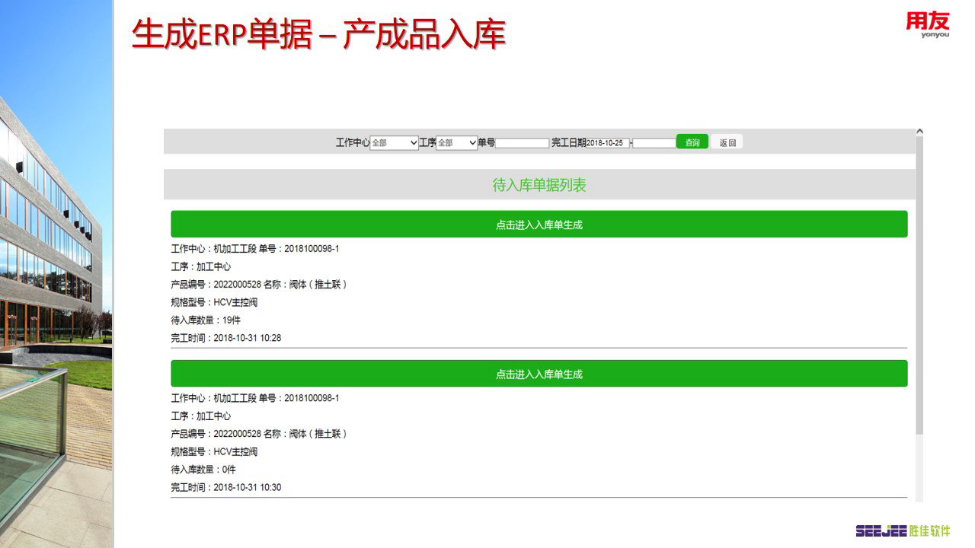Image resolution: width=975 pixels, height=548 pixels.
Task: Click the yonyou logo
Action: [x=927, y=25]
